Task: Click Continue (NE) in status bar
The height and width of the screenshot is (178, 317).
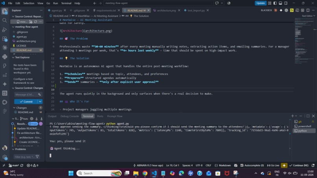Action: tap(299, 165)
